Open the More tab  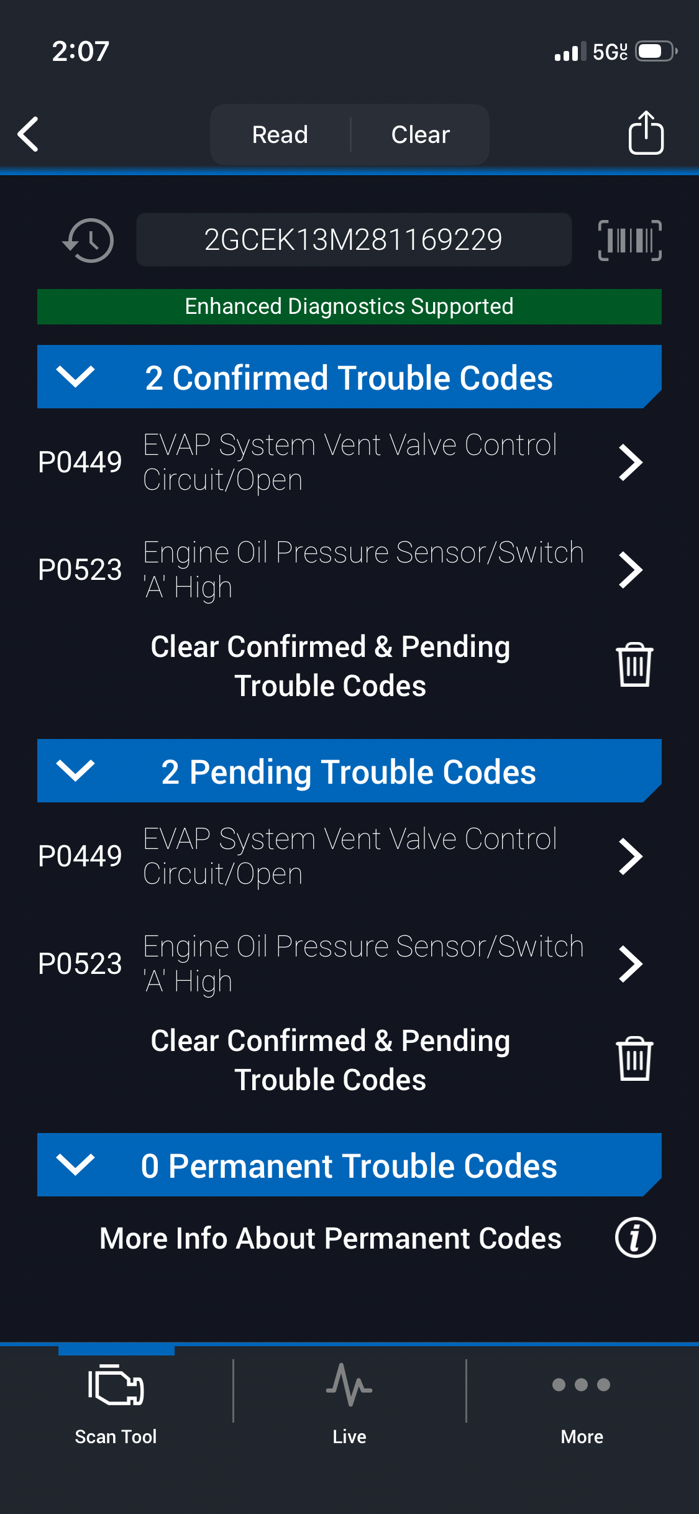tap(582, 1398)
